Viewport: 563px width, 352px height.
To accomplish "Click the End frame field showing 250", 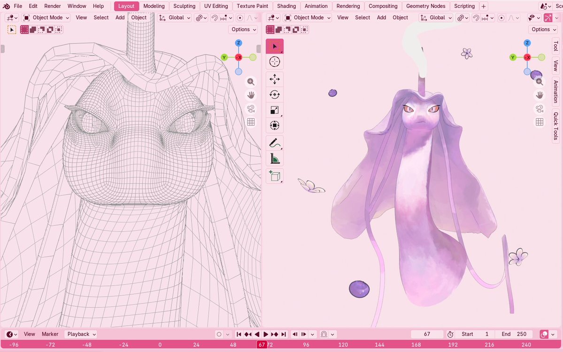I will point(514,334).
